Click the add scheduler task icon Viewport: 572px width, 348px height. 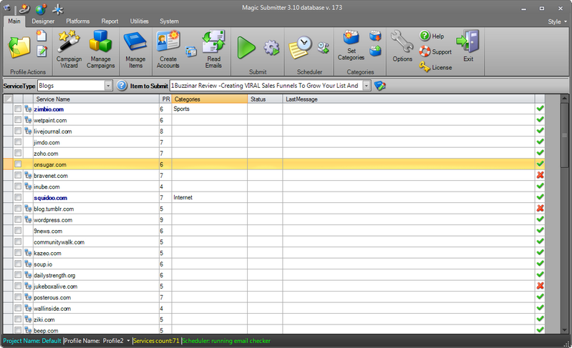pos(323,48)
